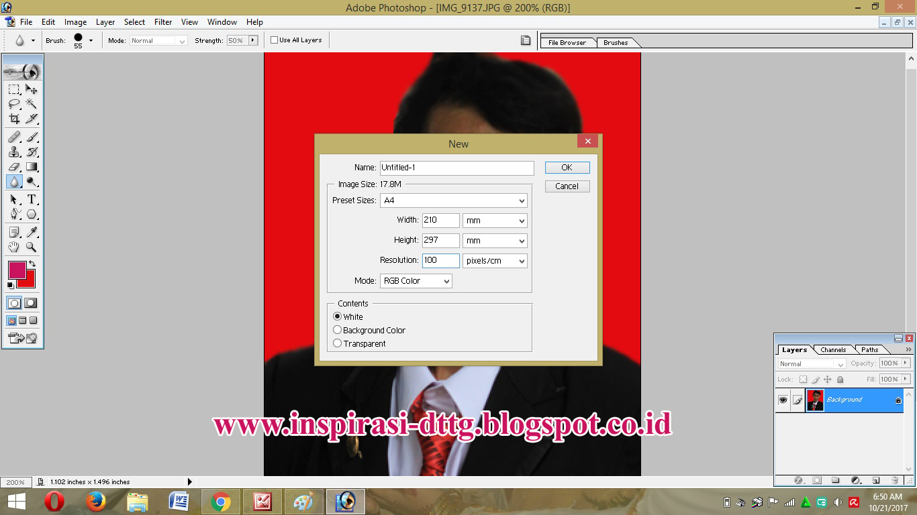Create a new layer in Layers panel
Viewport: 917px width, 515px height.
point(875,480)
